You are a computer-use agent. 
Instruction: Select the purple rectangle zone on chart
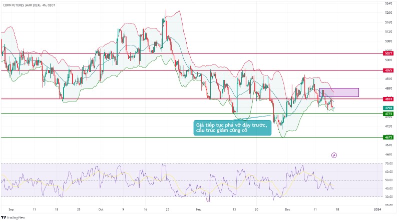[339, 92]
